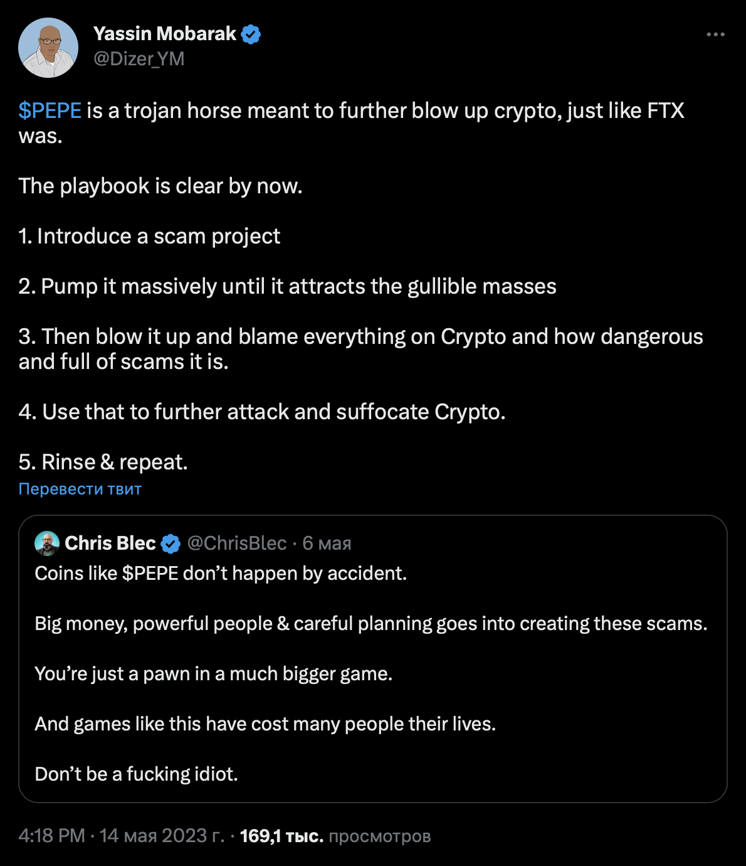Click the Chris Blec display name
The width and height of the screenshot is (746, 866).
coord(110,543)
